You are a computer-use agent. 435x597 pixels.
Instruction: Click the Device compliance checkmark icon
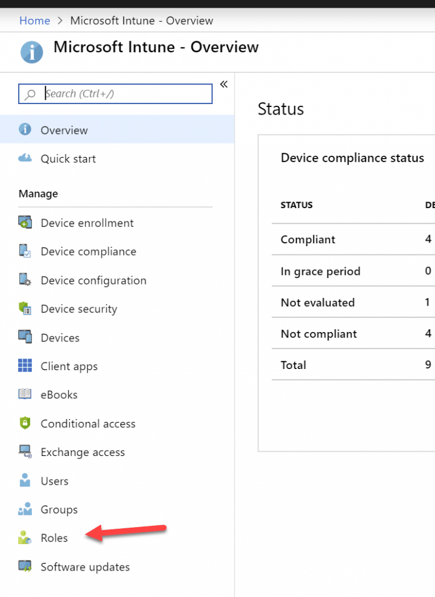(26, 251)
